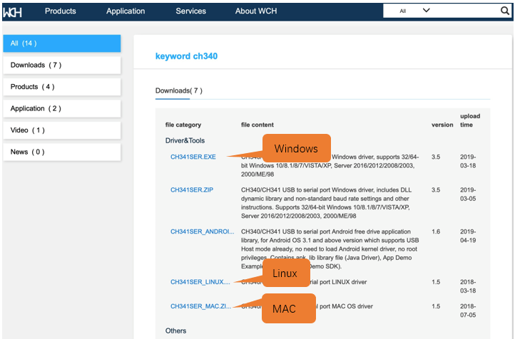Open the Products menu
The image size is (515, 339).
click(61, 11)
